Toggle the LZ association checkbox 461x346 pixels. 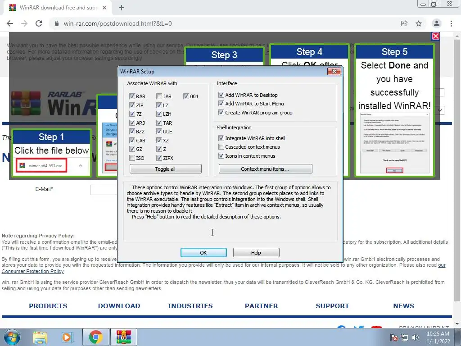pos(159,105)
